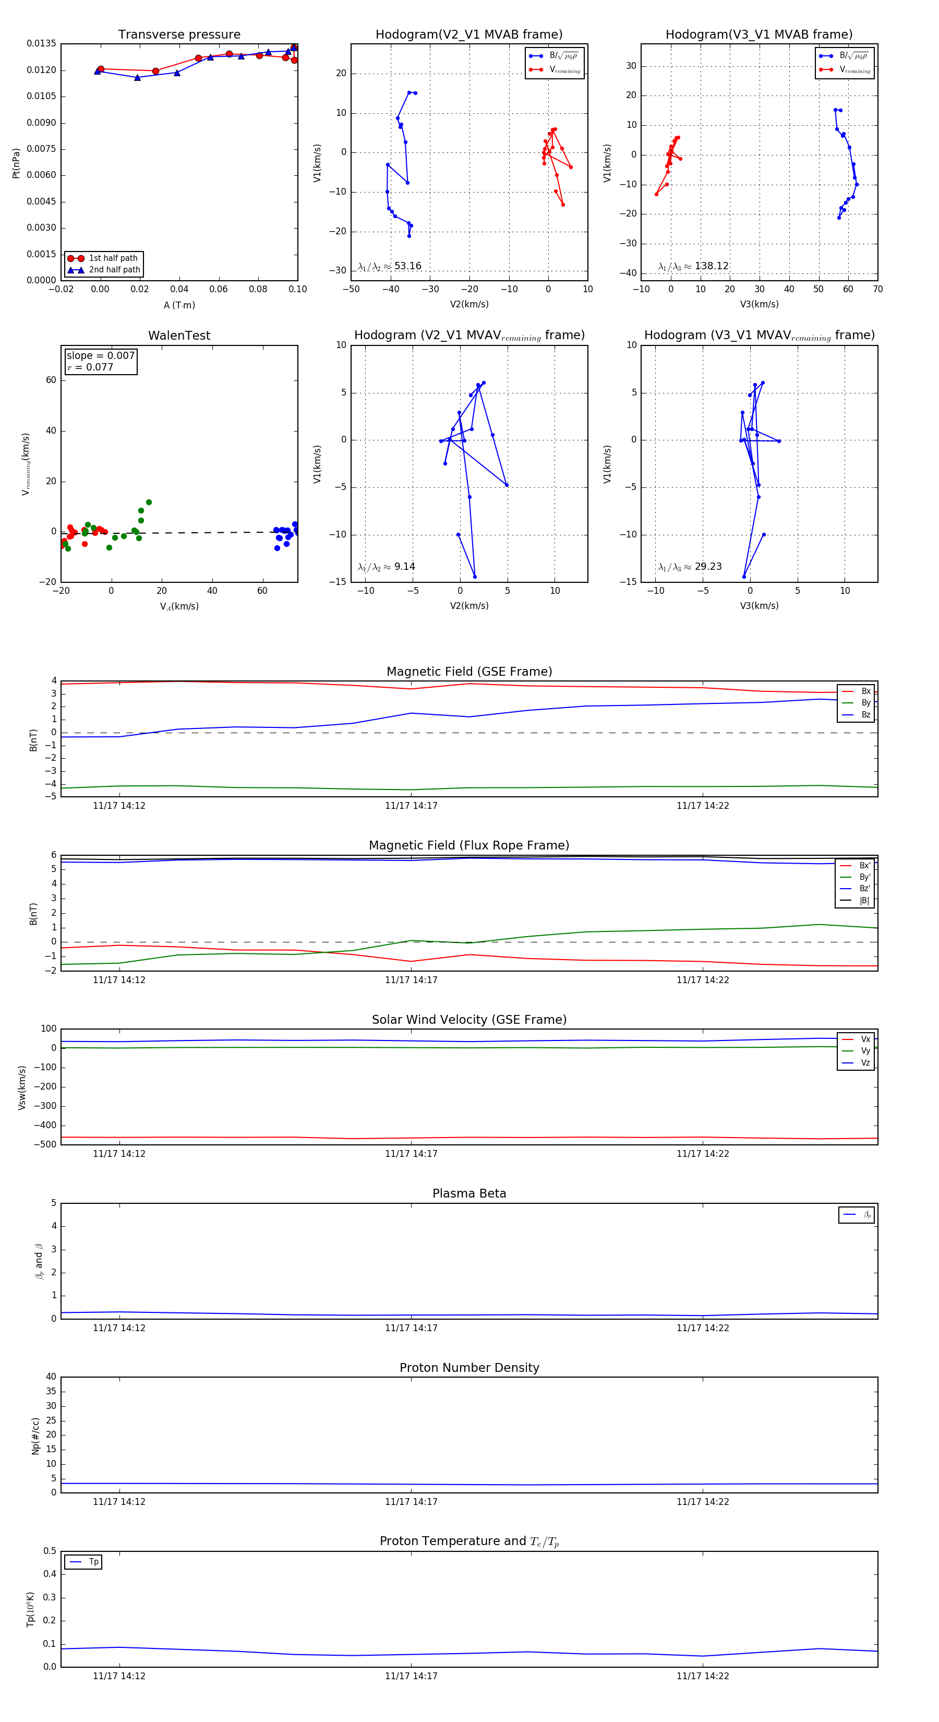
Task: Select the Tp legend entry
Action: (83, 1562)
